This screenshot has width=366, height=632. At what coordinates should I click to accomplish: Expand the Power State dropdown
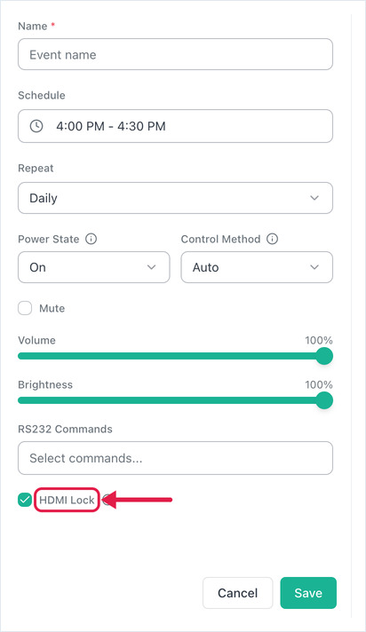point(94,267)
